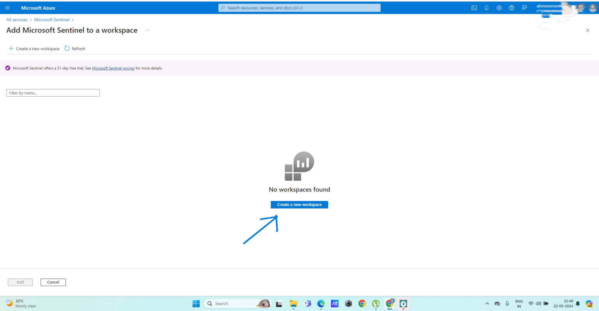
Task: Click the Create a new workspace button
Action: click(x=299, y=205)
